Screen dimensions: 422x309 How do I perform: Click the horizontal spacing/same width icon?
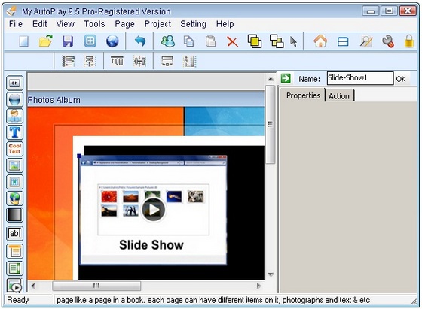[167, 61]
